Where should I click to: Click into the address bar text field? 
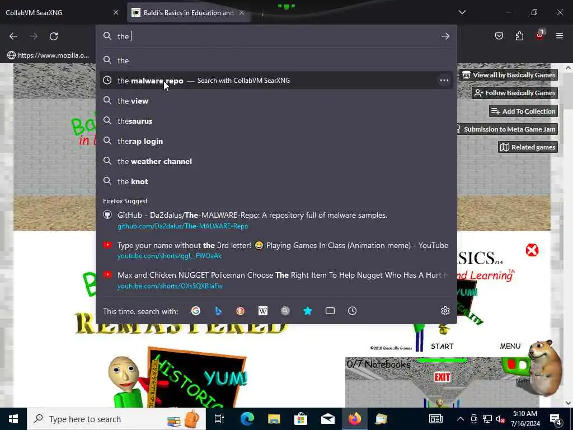(278, 36)
